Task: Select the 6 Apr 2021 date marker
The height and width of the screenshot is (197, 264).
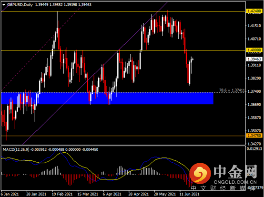Action: (112, 194)
